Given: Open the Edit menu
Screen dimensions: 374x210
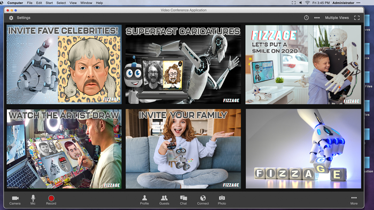Looking at the screenshot, I should (39, 3).
